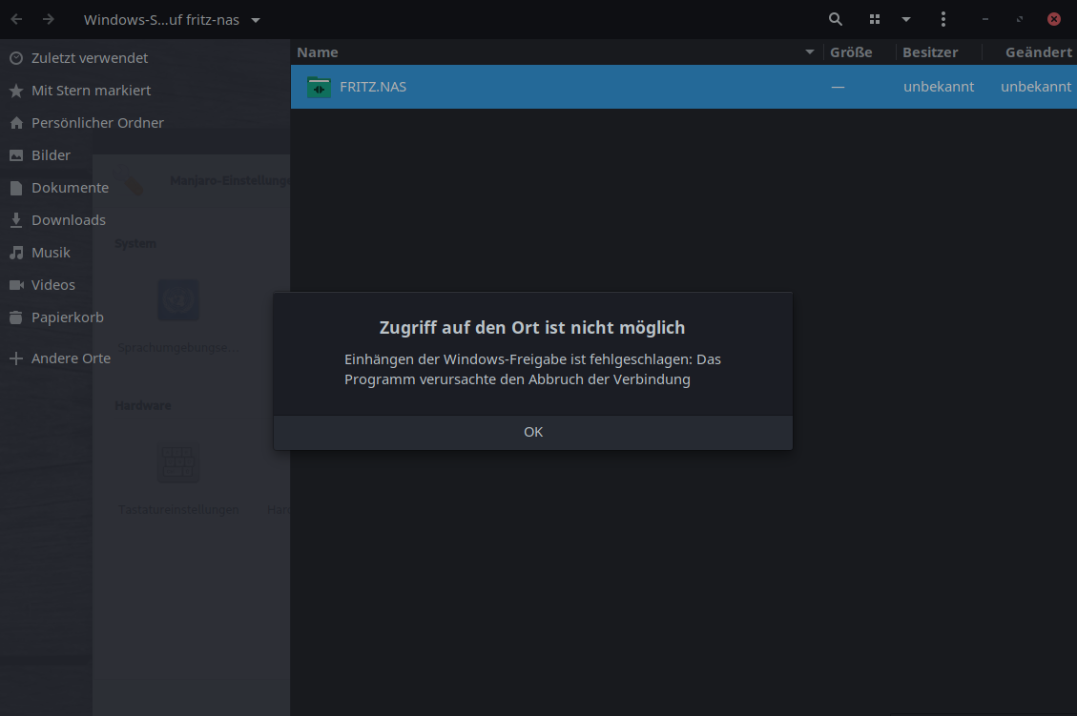Open Persönlicher Ordner home in sidebar

[x=96, y=122]
